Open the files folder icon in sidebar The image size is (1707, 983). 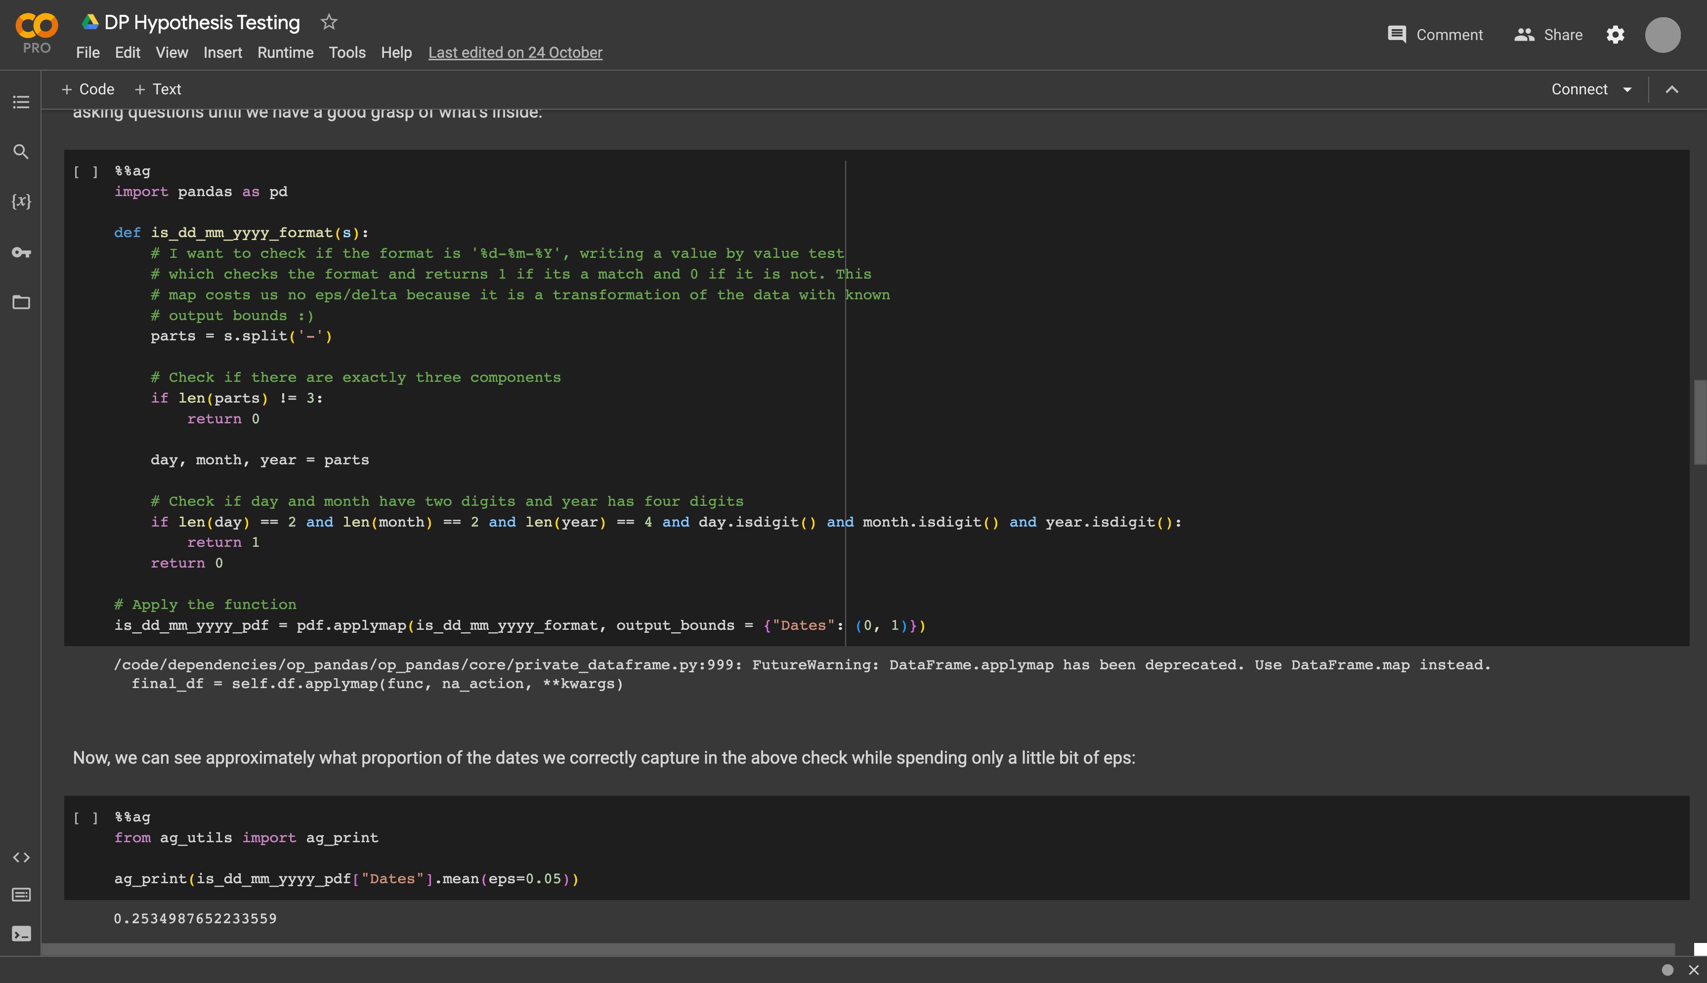[x=21, y=302]
